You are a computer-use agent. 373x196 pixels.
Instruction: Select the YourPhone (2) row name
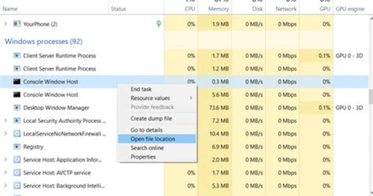click(x=40, y=24)
